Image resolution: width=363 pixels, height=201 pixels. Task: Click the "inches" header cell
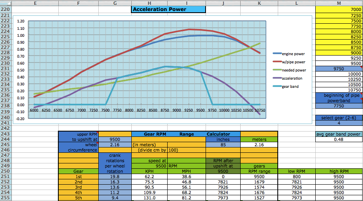[223, 139]
